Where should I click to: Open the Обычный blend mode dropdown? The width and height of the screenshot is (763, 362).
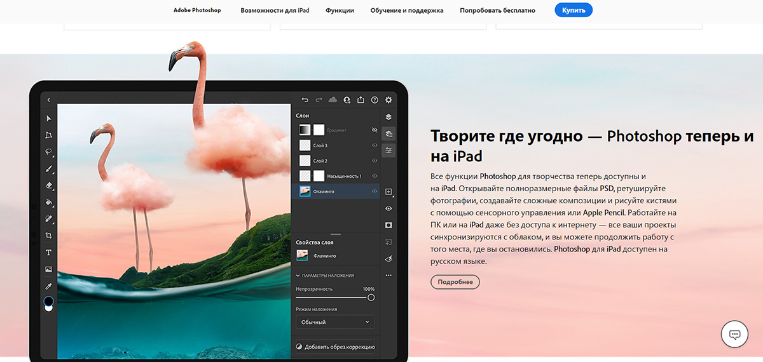[335, 322]
